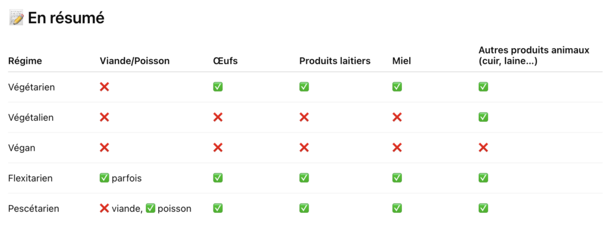Click the Régime column header
Screen dimensions: 609x232
pyautogui.click(x=25, y=61)
